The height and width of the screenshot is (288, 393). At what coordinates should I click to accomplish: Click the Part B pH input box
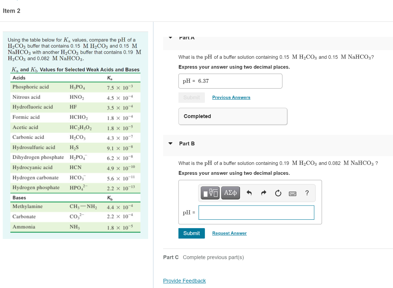[256, 212]
